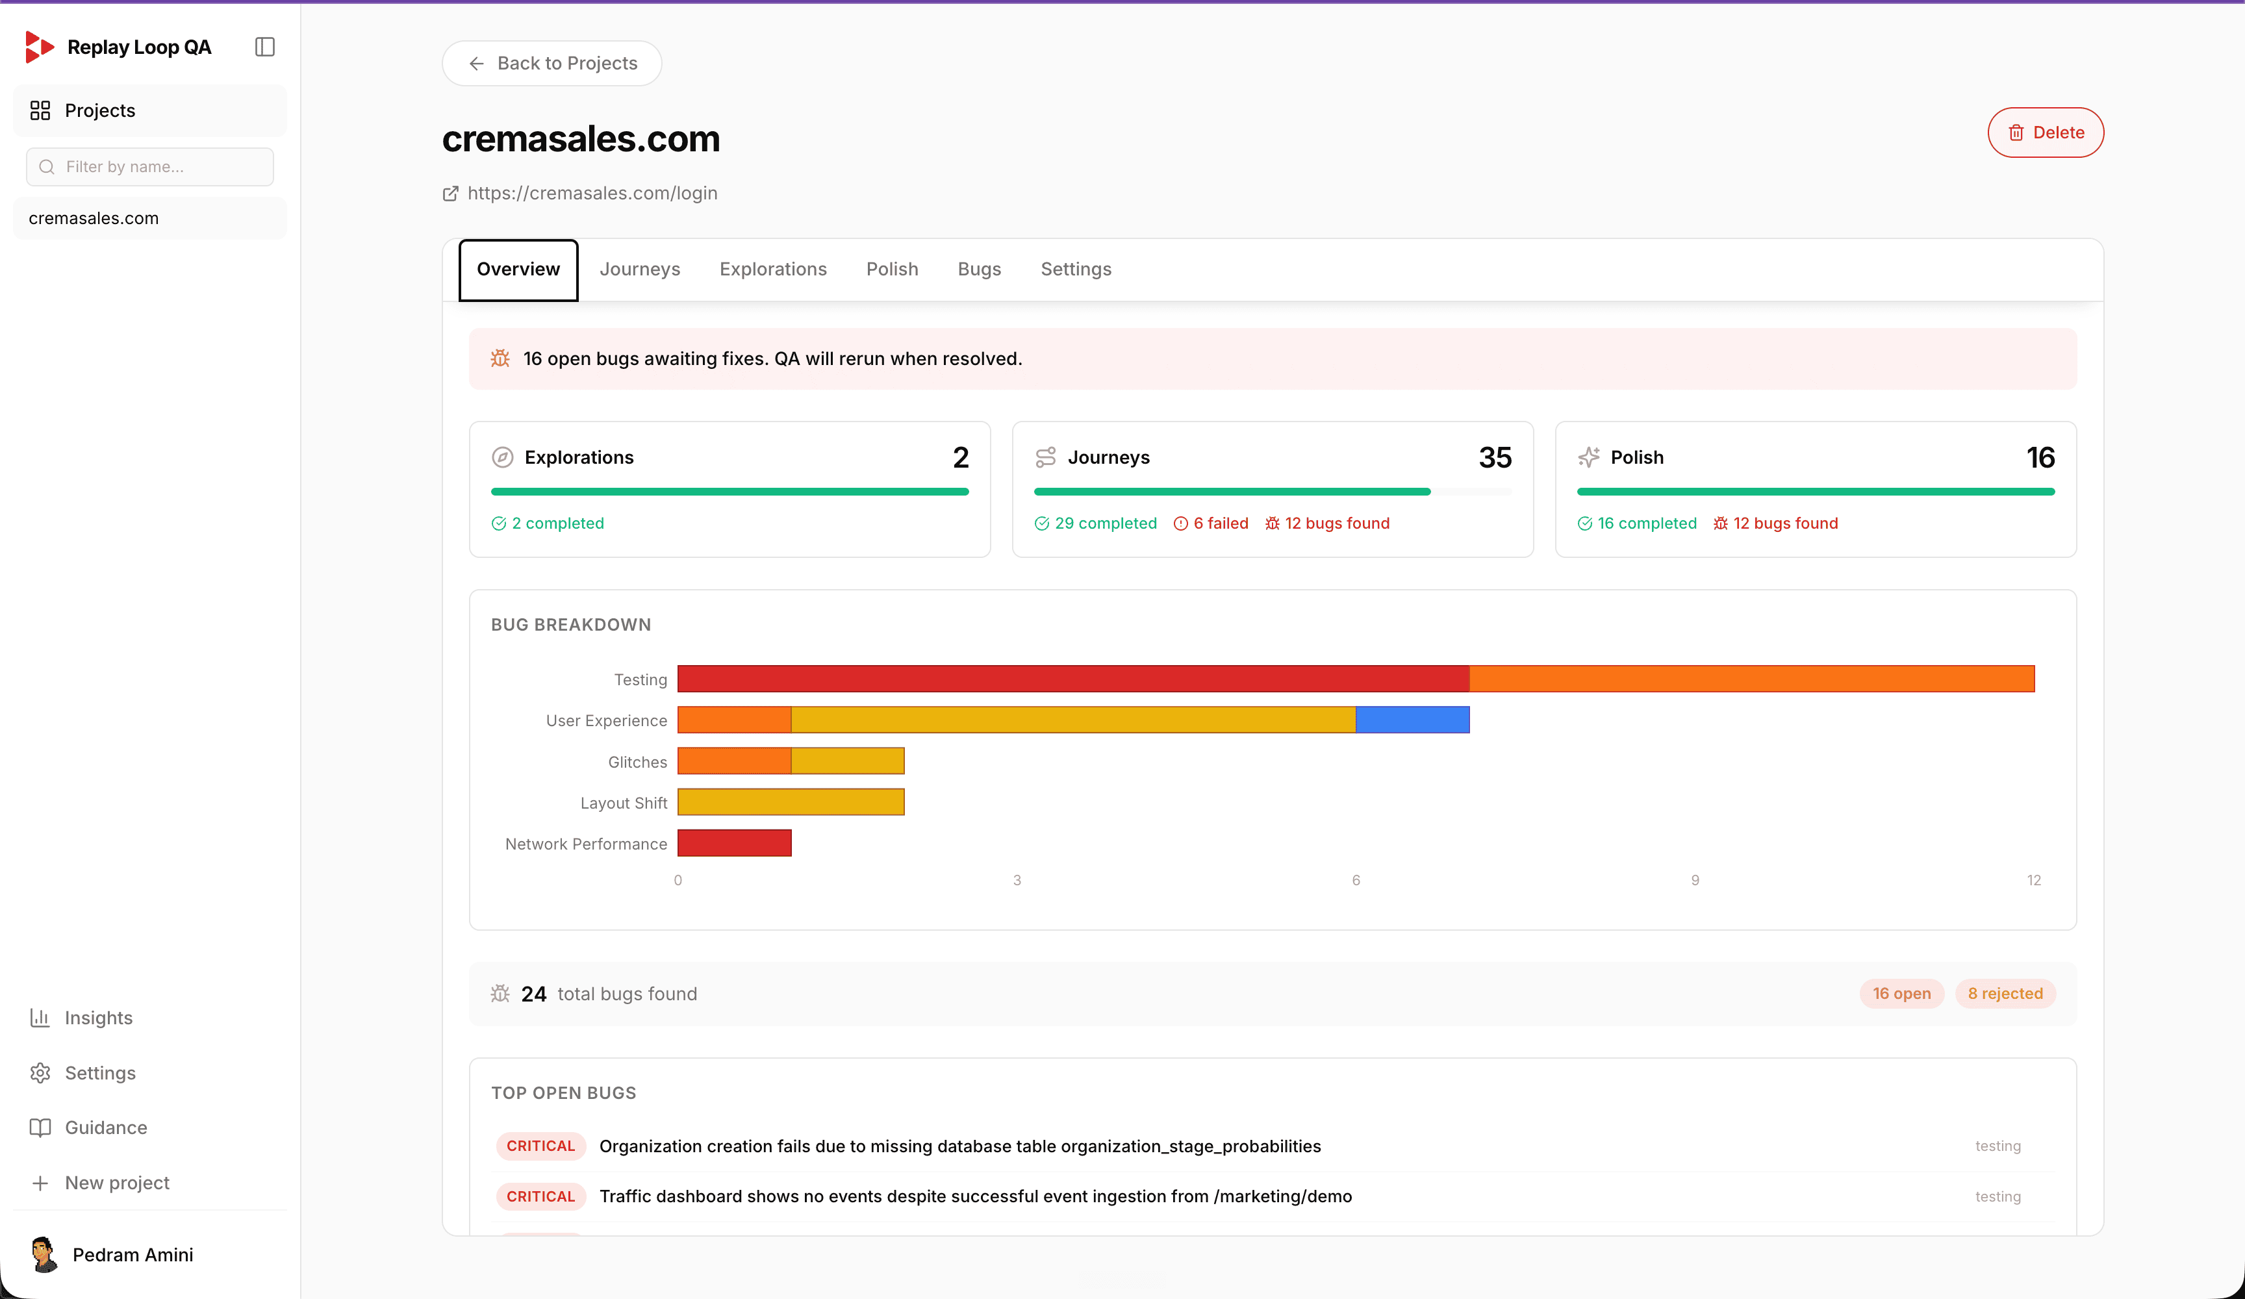Viewport: 2245px width, 1299px height.
Task: Click the Replay Loop QA logo
Action: click(40, 47)
